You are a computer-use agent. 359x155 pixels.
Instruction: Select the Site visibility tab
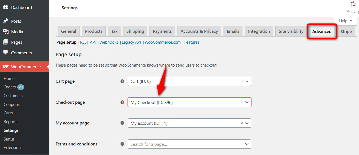[291, 31]
